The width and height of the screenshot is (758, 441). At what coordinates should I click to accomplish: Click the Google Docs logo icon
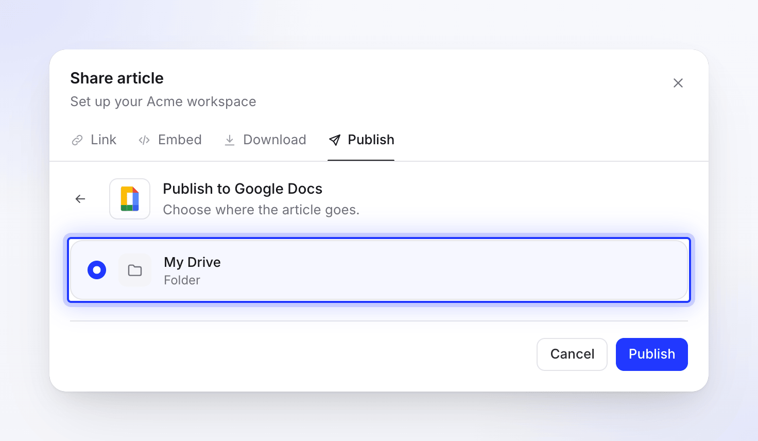(x=130, y=199)
